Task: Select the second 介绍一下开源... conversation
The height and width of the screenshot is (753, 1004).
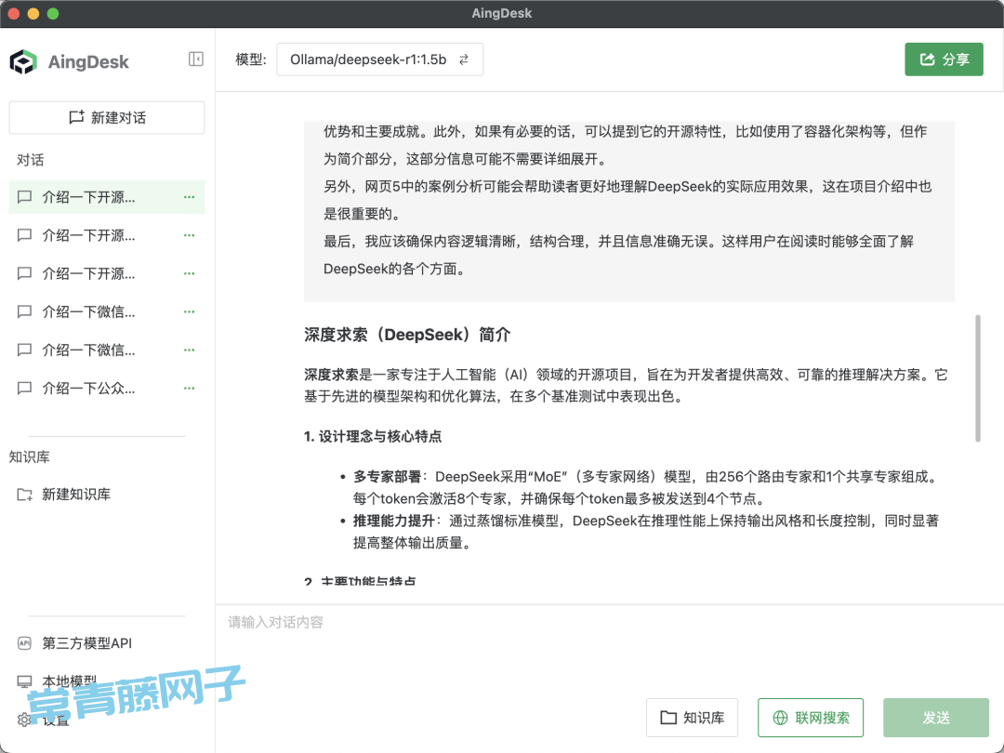Action: pos(107,235)
